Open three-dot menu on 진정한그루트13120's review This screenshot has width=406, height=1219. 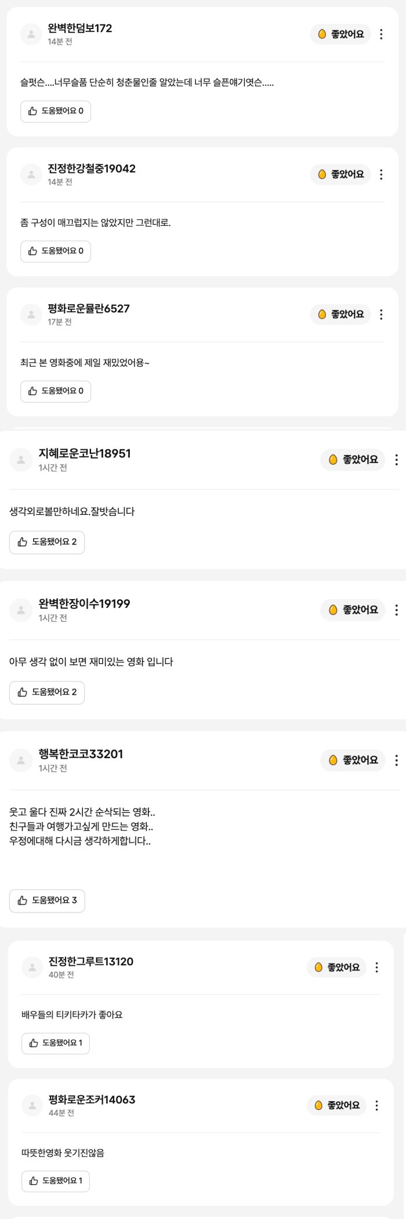377,967
